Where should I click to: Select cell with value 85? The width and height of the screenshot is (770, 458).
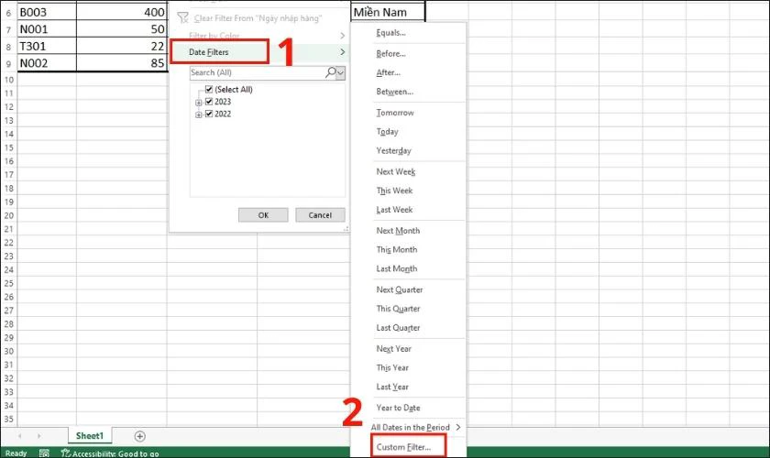click(122, 63)
